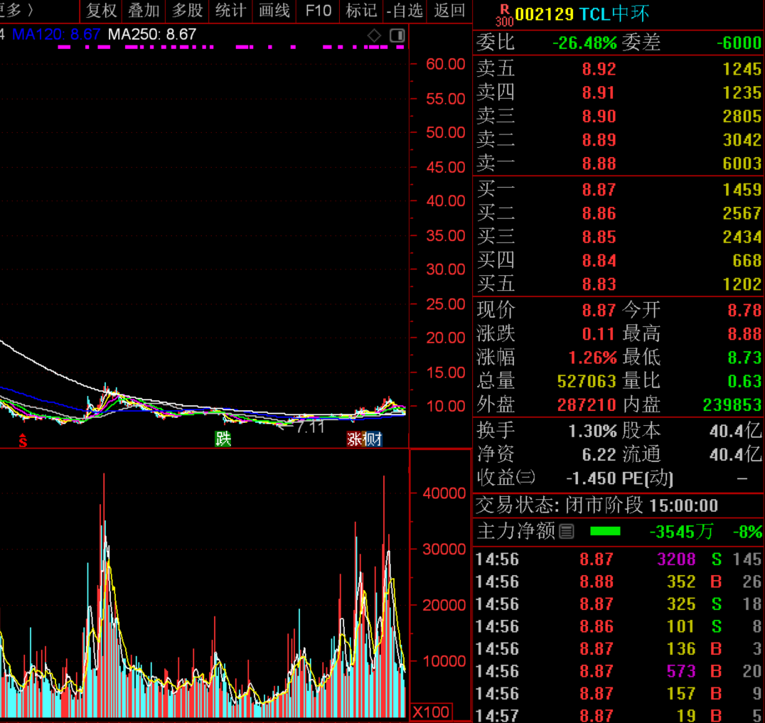
Task: Click the 60.00 price axis label
Action: 446,64
